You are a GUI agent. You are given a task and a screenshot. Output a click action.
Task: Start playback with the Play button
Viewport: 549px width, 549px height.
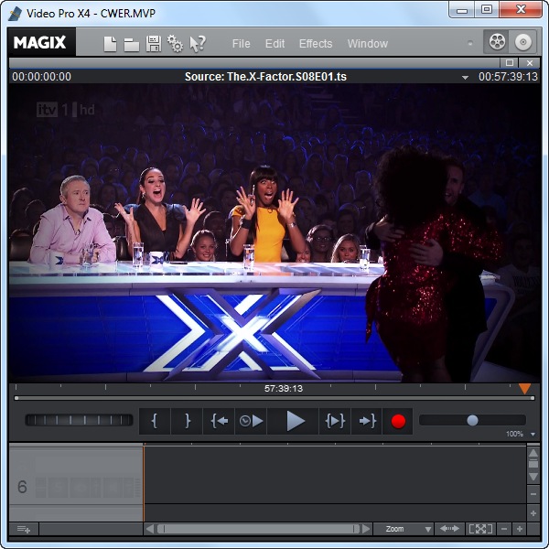(294, 421)
